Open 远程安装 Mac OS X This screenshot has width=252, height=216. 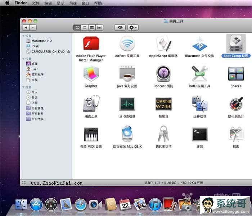[127, 134]
